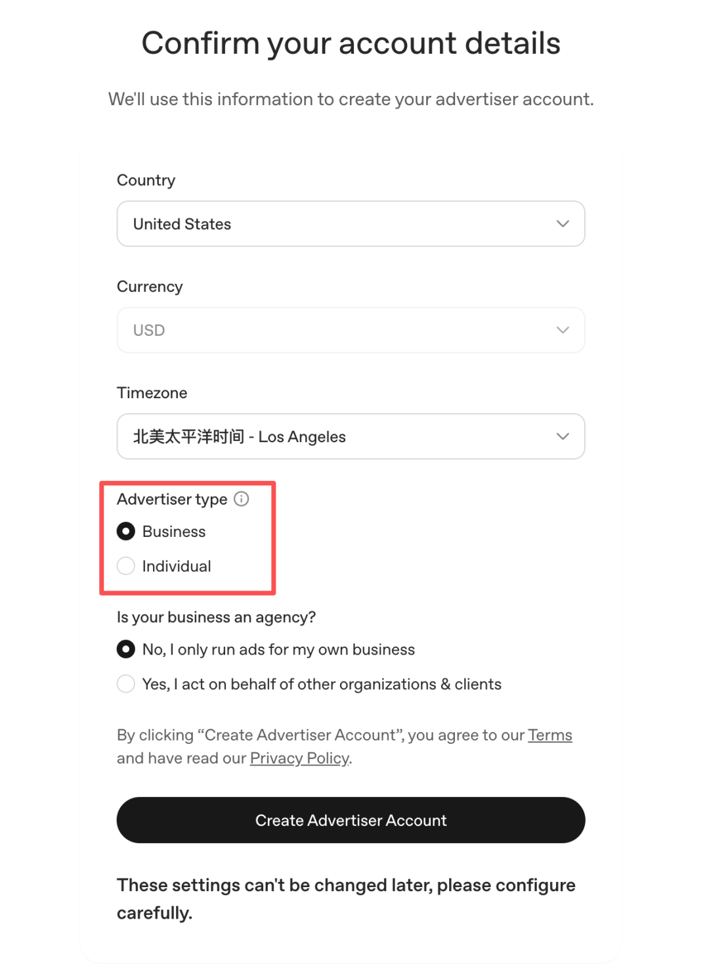Click the Advertiser type info icon
Screen dimensions: 709x964
click(x=242, y=499)
